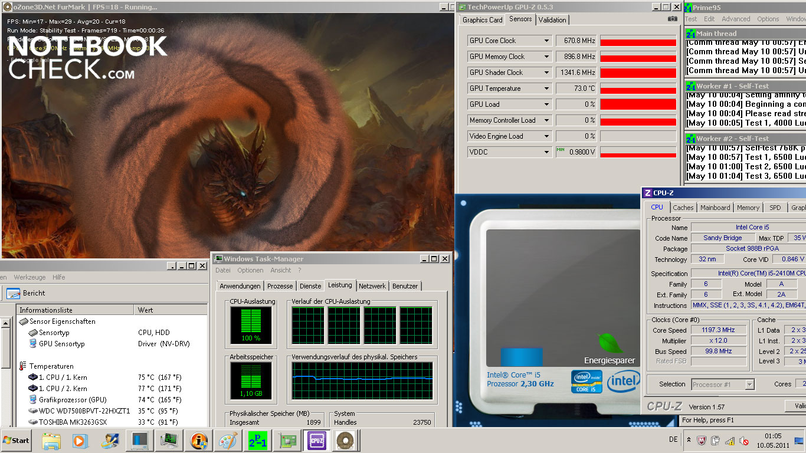Click the DE language indicator
The image size is (806, 453).
click(673, 440)
